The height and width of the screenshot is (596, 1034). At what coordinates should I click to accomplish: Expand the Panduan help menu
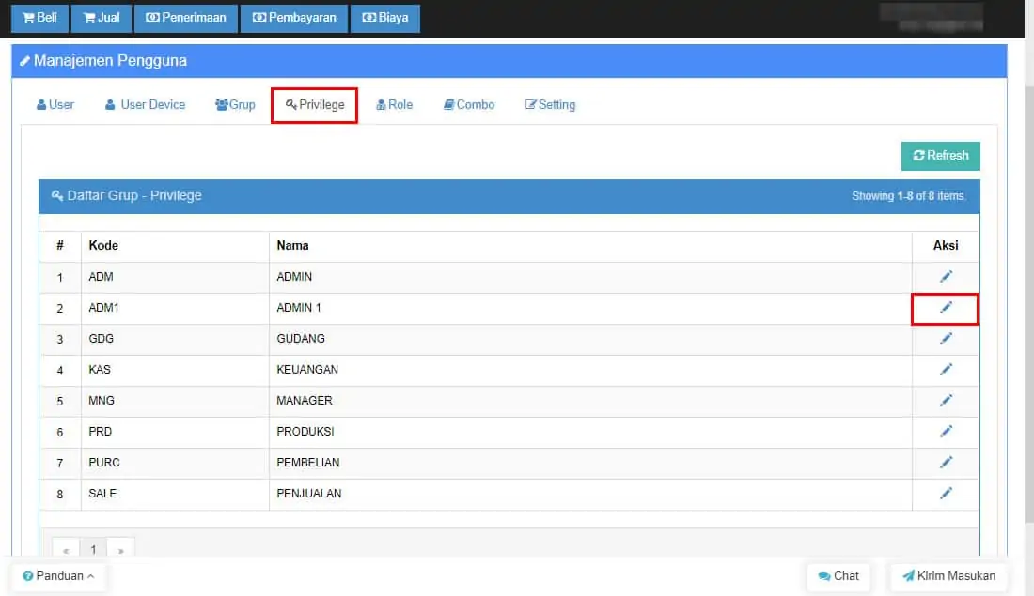tap(58, 576)
